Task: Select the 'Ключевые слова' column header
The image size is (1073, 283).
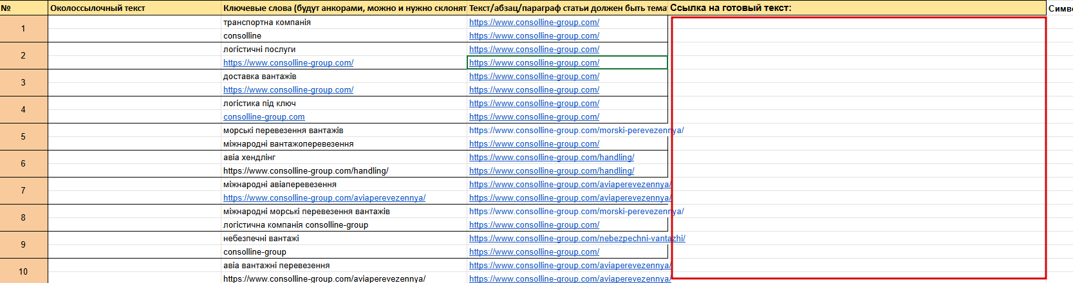Action: tap(344, 8)
